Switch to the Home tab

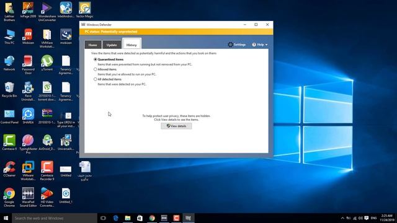point(92,45)
